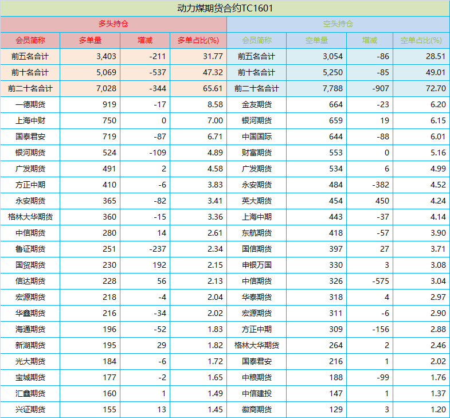Click 永安期货 in the long positions list
The width and height of the screenshot is (450, 418).
pos(30,201)
